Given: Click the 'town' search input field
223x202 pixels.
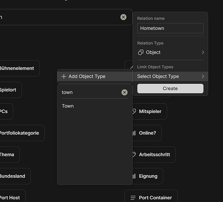Looking at the screenshot, I should pyautogui.click(x=91, y=92).
